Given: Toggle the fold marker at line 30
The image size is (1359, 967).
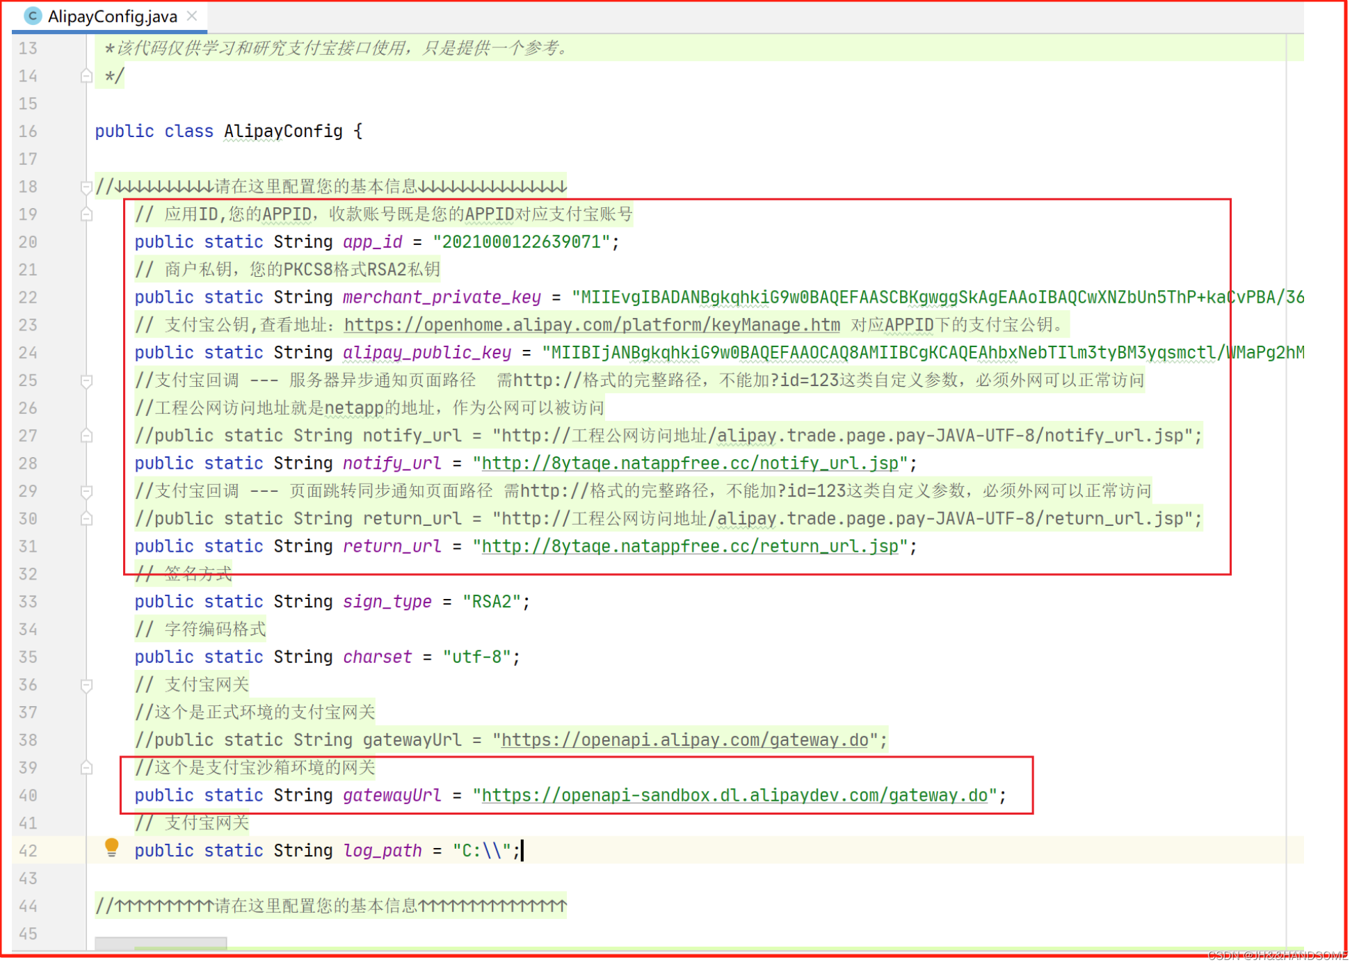Looking at the screenshot, I should (86, 519).
